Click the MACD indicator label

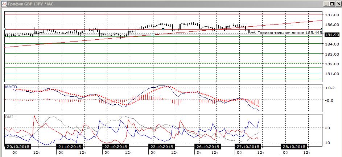[11, 87]
